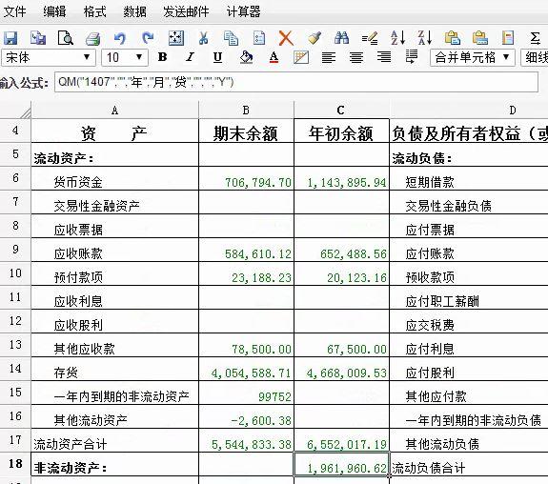Open the 编辑 menu

(x=54, y=11)
